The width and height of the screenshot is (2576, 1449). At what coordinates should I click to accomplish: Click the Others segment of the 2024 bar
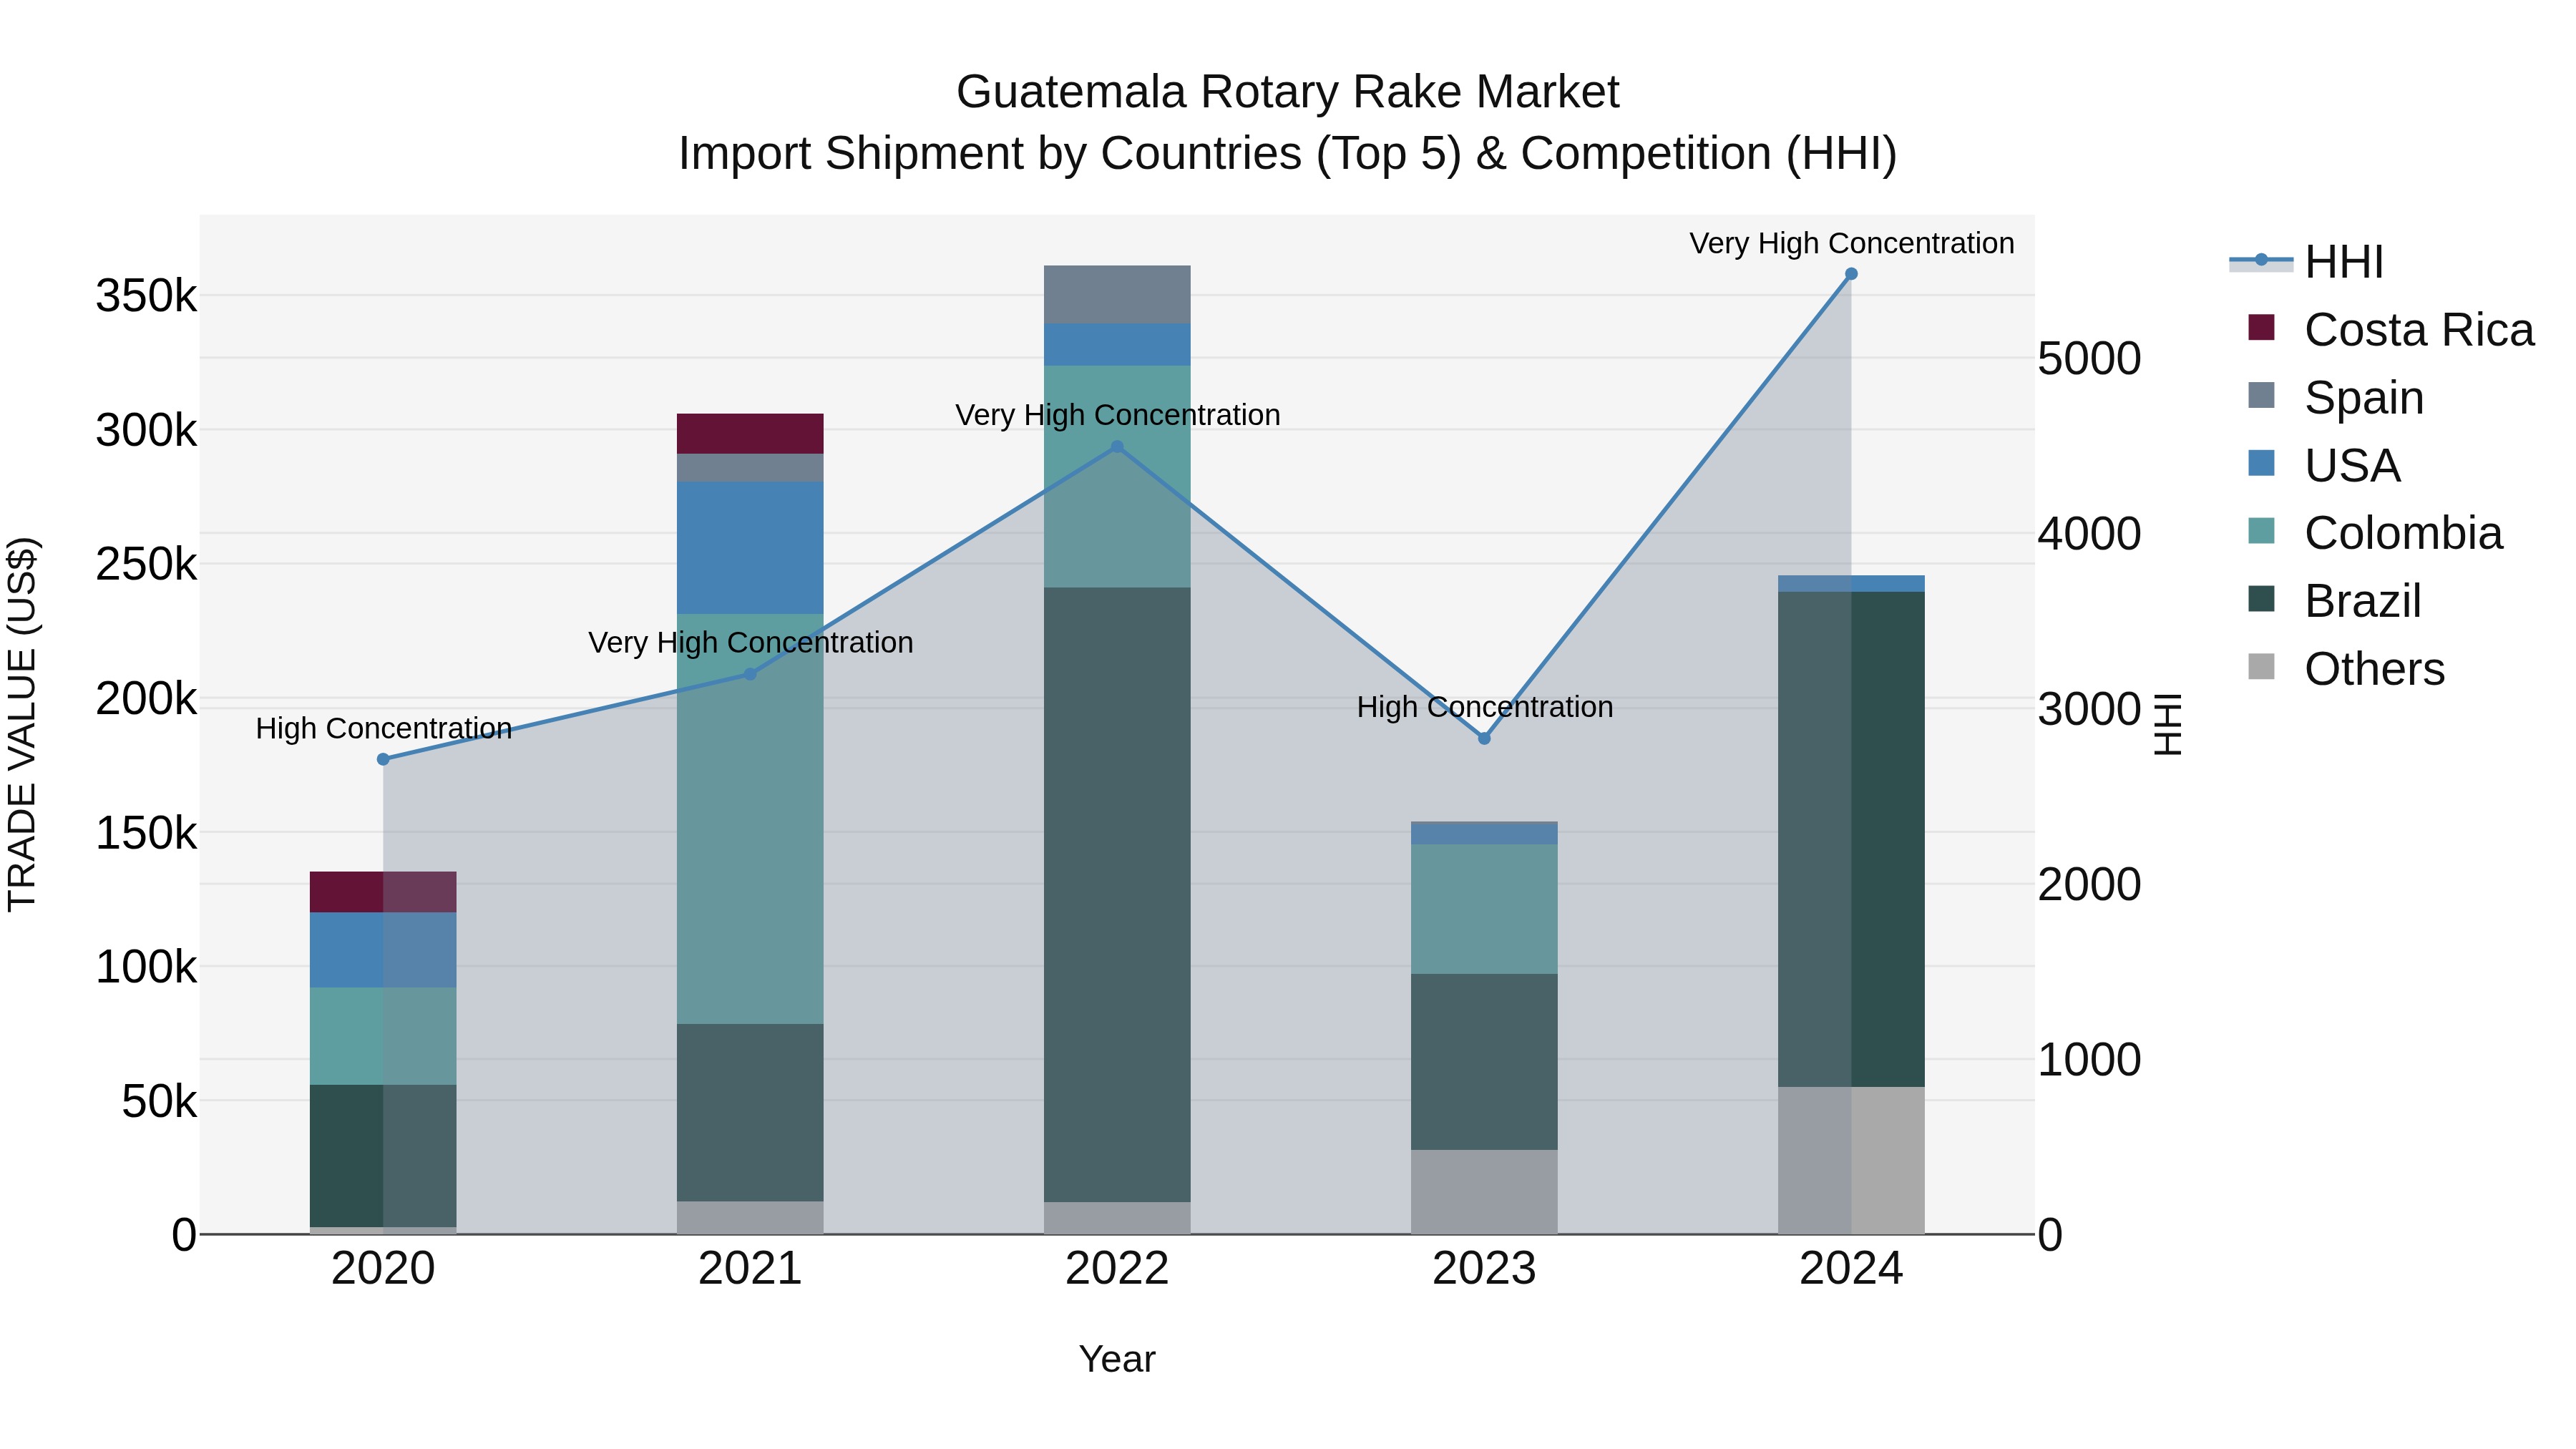1851,1160
